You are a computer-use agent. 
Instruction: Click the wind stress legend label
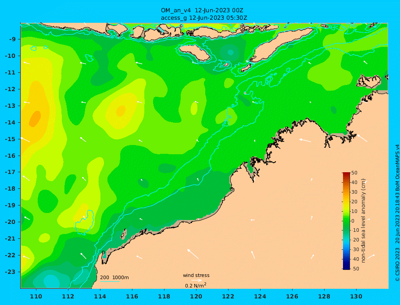point(196,275)
